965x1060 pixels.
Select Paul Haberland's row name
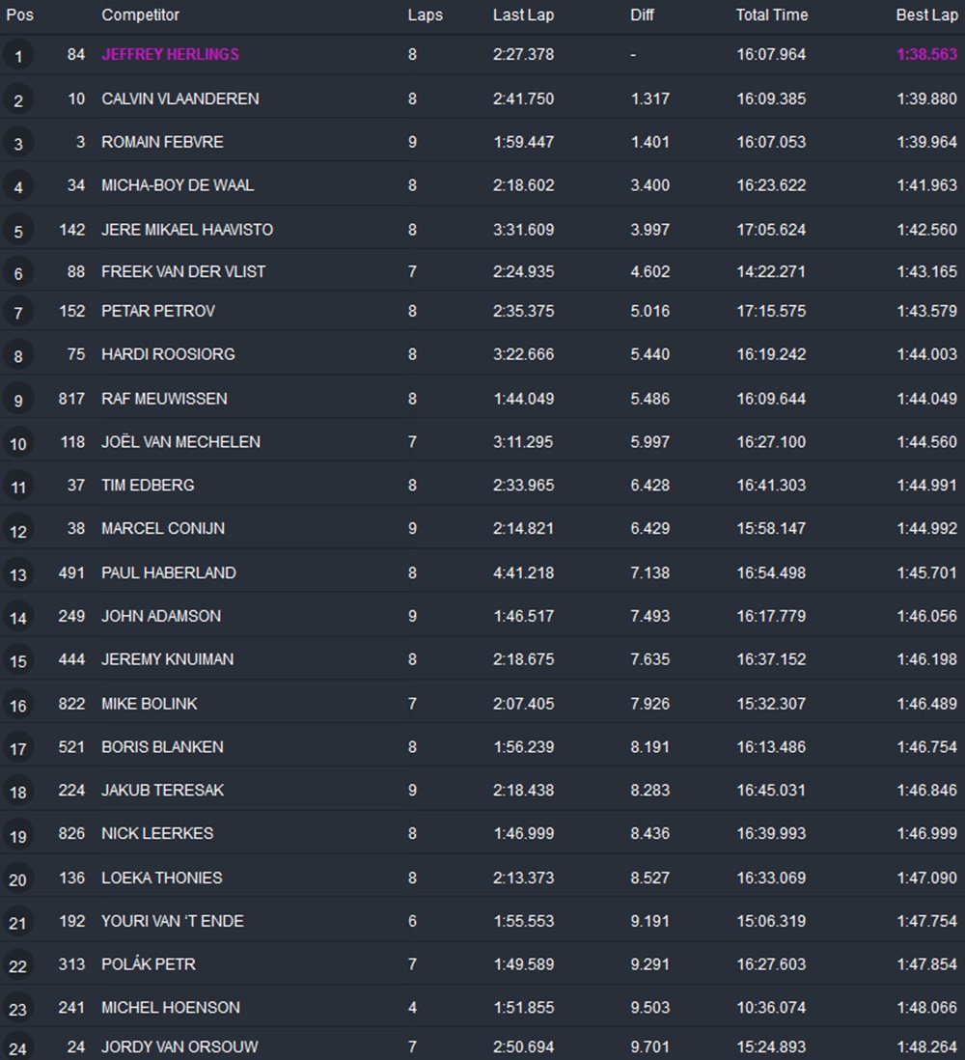[168, 572]
